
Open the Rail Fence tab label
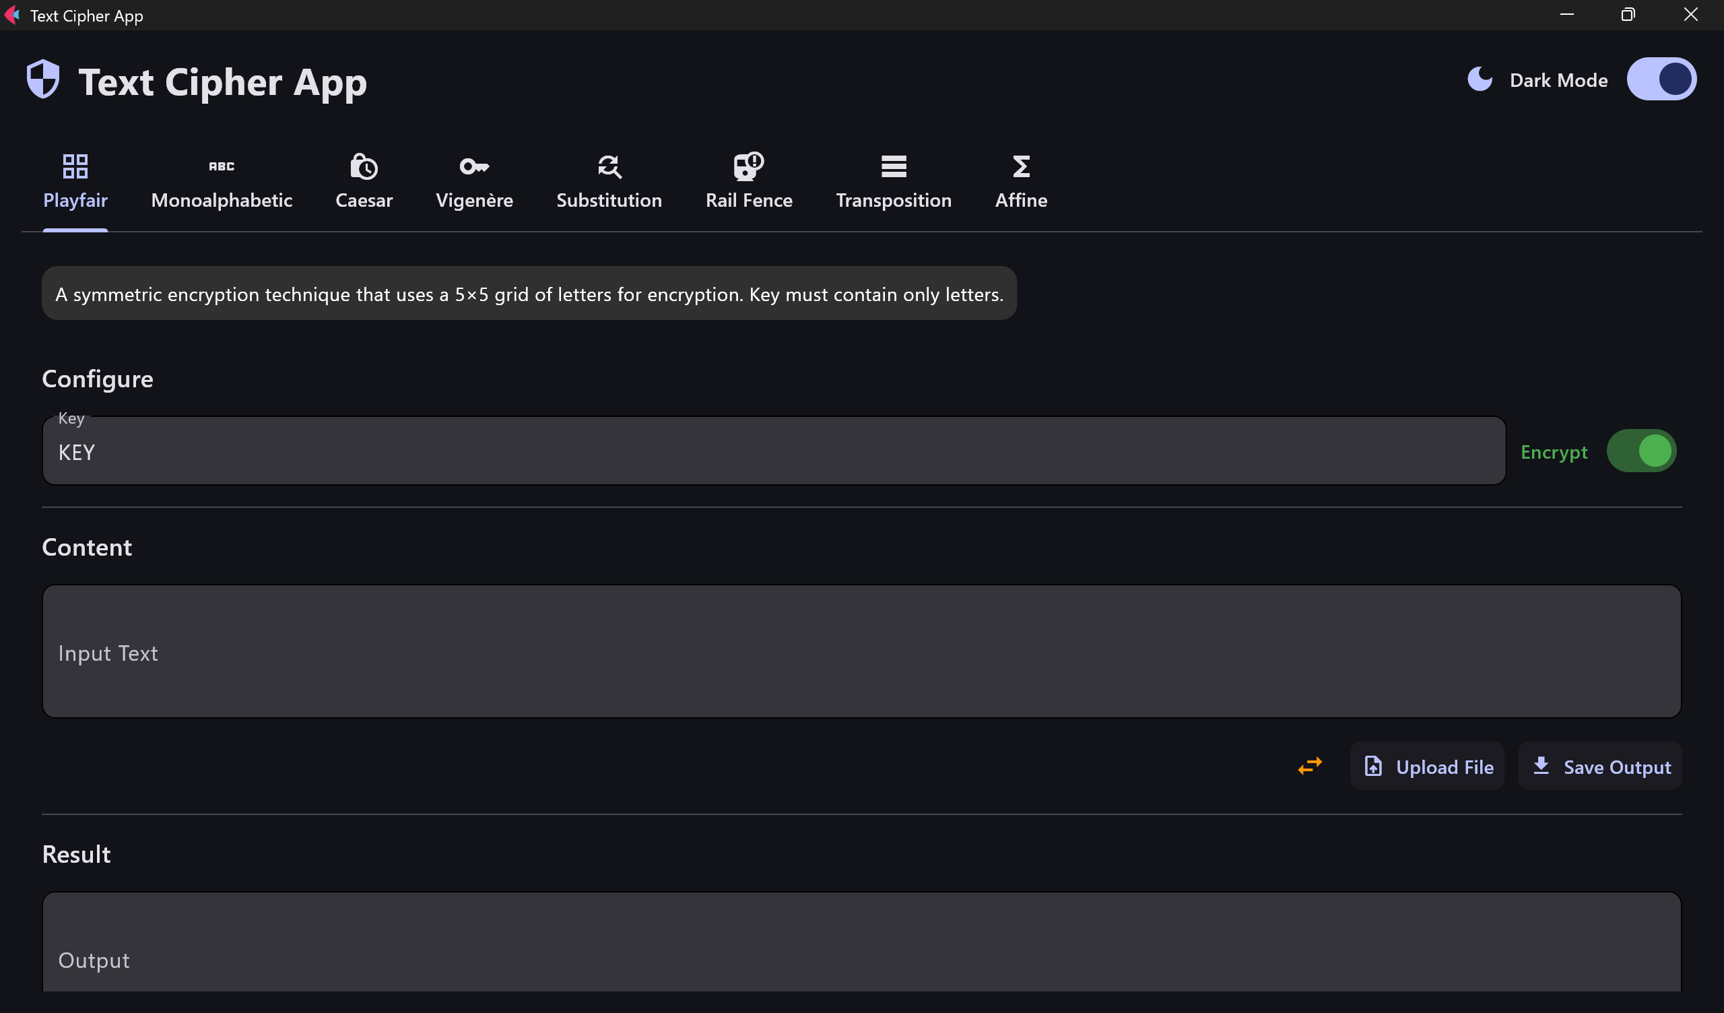748,200
